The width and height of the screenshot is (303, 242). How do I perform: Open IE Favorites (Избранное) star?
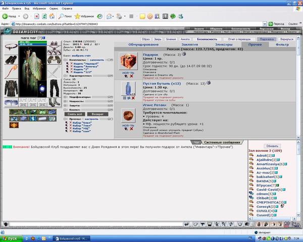[84, 16]
